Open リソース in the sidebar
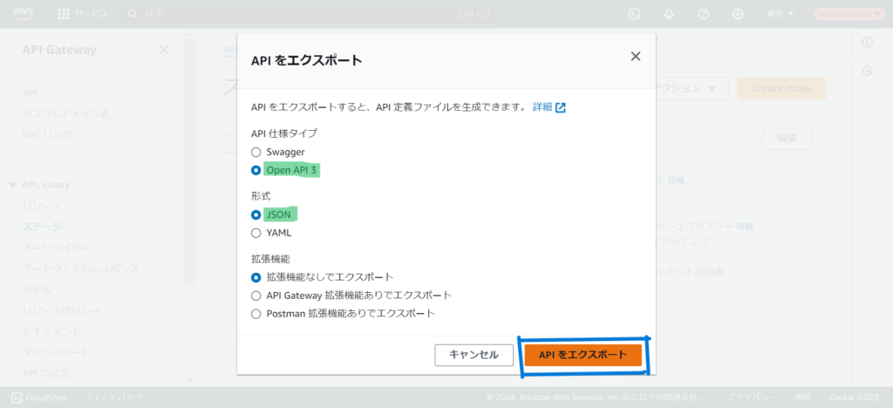 (x=42, y=206)
